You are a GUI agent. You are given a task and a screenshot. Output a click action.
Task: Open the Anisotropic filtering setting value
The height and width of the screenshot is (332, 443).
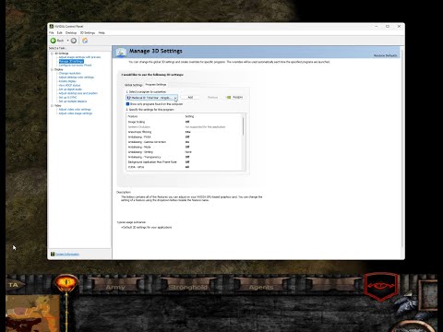coord(188,132)
